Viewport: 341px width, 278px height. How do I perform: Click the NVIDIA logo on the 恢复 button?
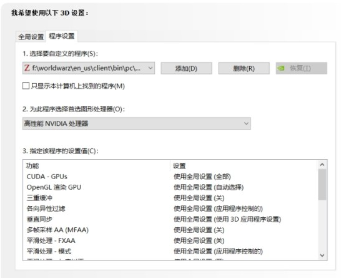point(281,68)
